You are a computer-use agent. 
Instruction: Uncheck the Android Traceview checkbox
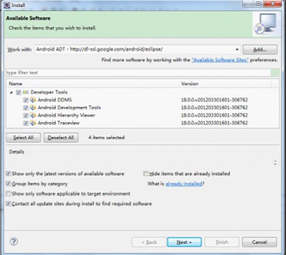pyautogui.click(x=26, y=123)
